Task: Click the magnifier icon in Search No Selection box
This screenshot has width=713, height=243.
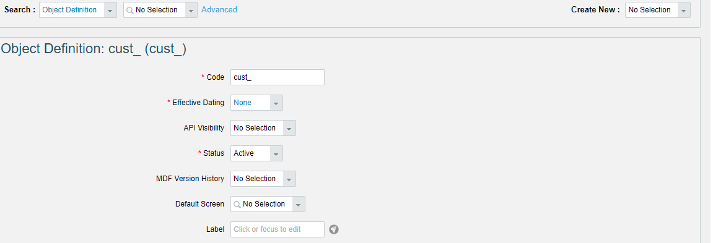Action: tap(129, 10)
